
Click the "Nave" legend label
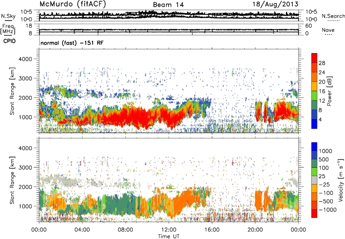pos(328,30)
